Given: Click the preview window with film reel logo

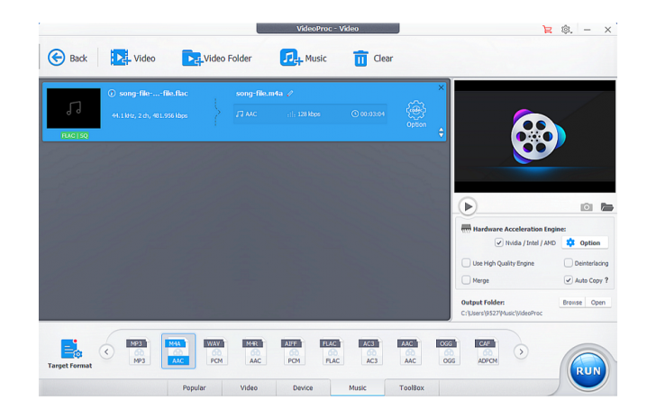Looking at the screenshot, I should click(534, 136).
